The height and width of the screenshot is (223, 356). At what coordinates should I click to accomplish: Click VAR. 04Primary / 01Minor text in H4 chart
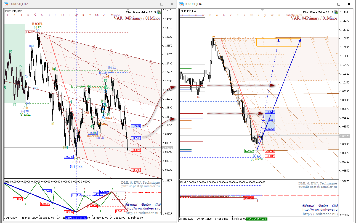click(x=314, y=18)
